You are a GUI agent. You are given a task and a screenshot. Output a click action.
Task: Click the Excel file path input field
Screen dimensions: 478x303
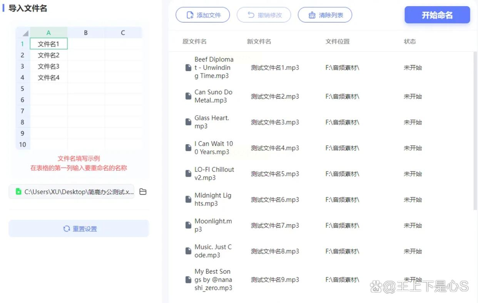click(72, 191)
